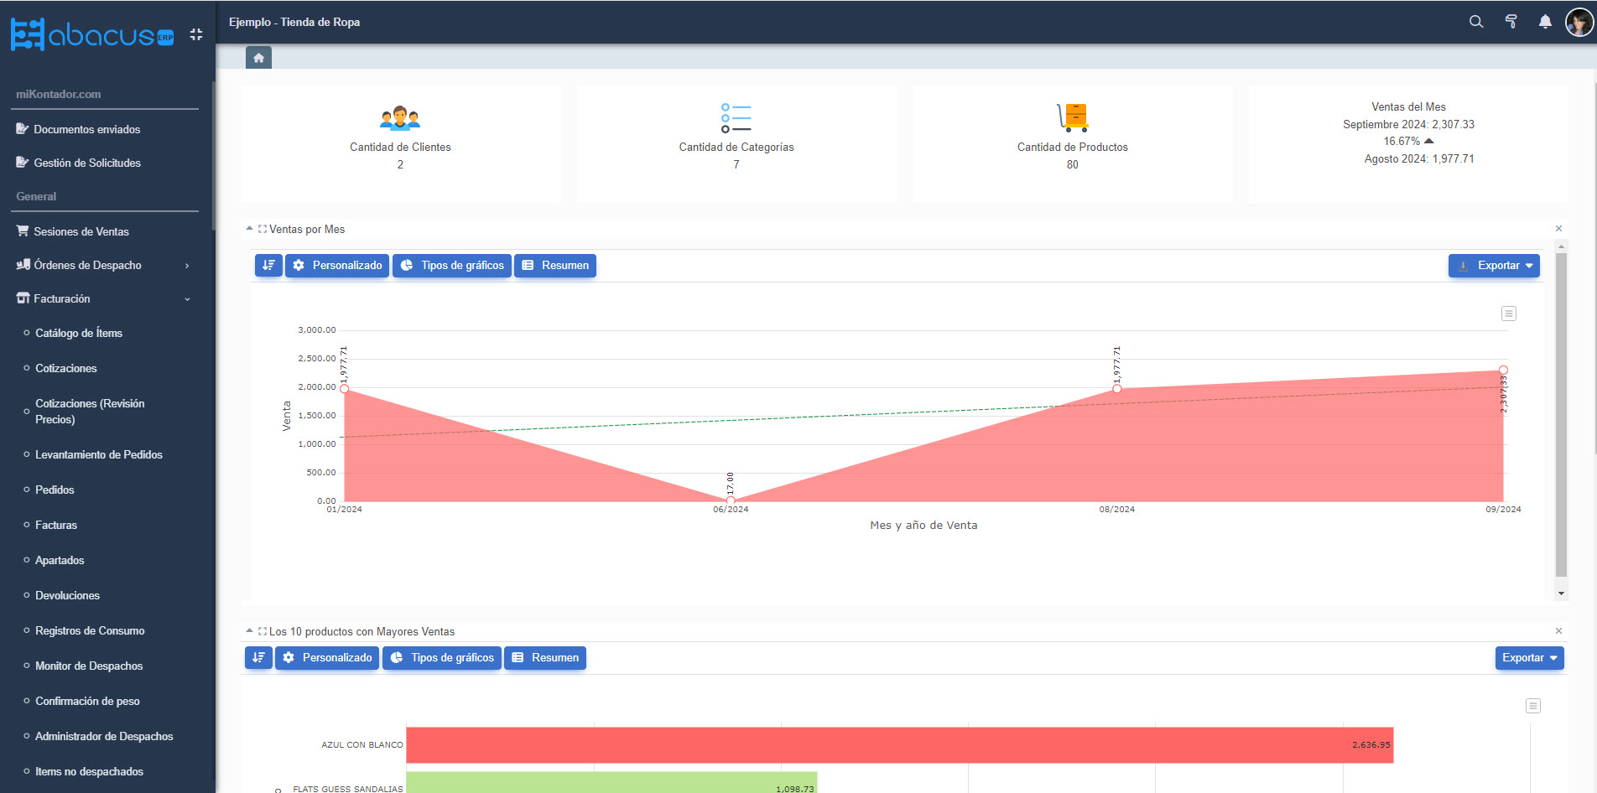This screenshot has height=793, width=1597.
Task: Click the sort button in Ventas por Mes
Action: pyautogui.click(x=268, y=266)
